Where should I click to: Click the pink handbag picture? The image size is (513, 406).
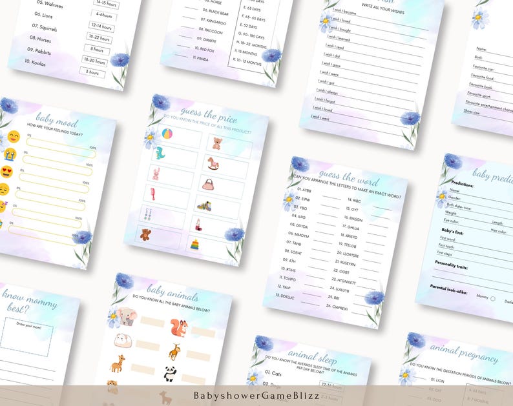[209, 185]
